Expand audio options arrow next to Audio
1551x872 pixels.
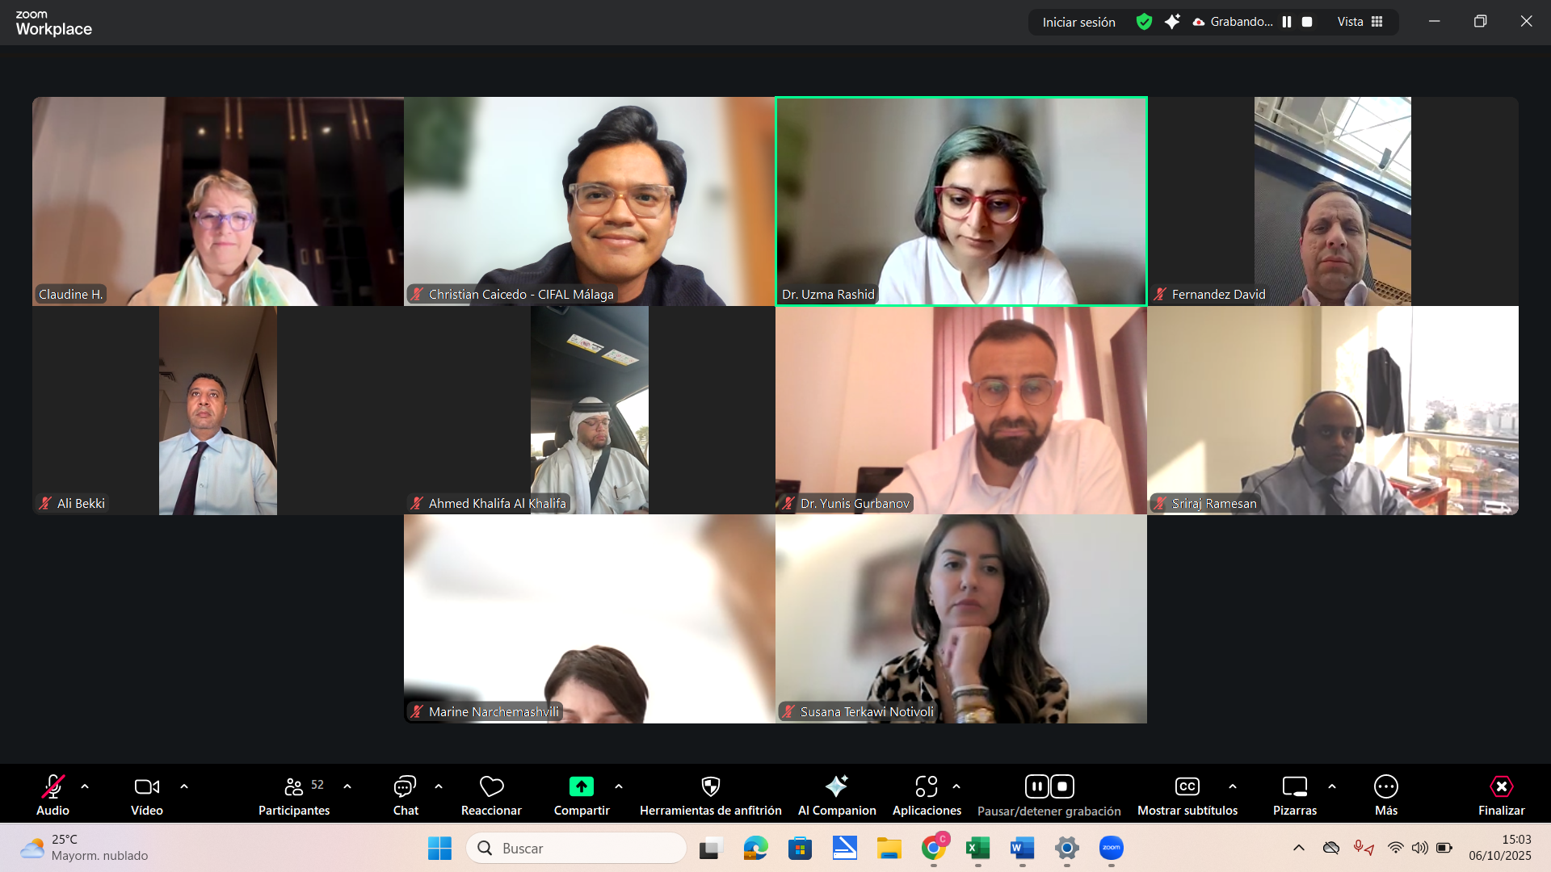point(85,786)
